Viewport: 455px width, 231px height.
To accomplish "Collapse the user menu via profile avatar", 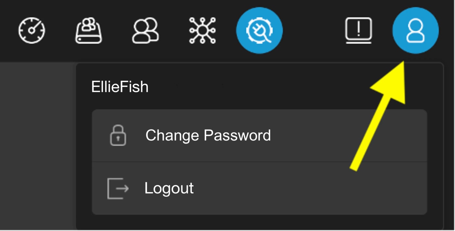I will pos(415,30).
